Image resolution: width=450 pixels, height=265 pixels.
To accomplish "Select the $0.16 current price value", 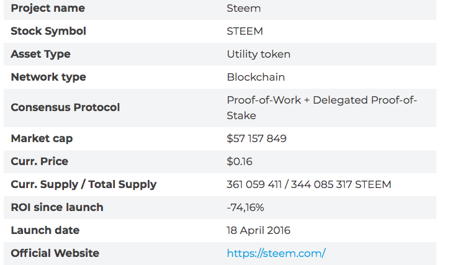I will 238,161.
